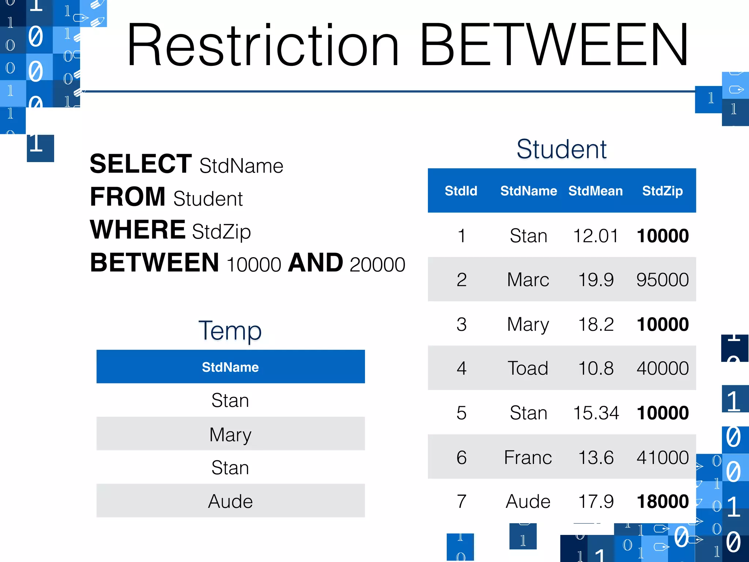Click the WHERE keyword in the query
Image resolution: width=749 pixels, height=562 pixels.
(138, 230)
